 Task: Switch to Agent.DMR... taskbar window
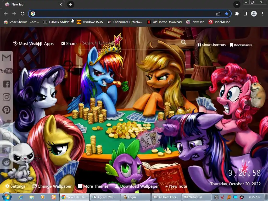(105, 197)
